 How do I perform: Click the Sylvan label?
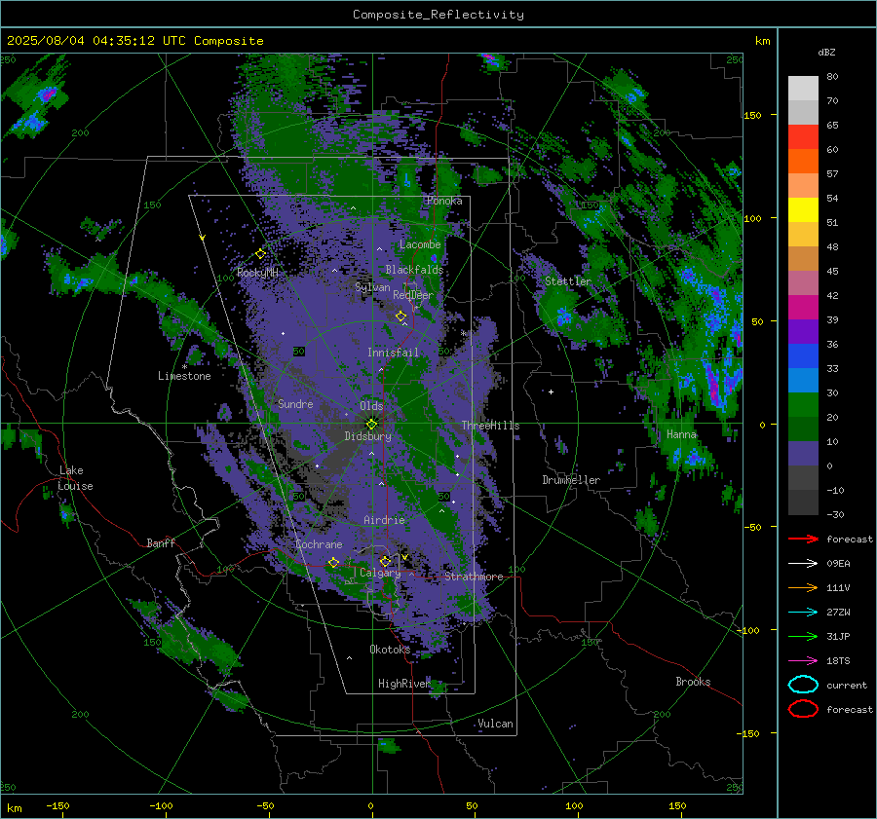(372, 287)
